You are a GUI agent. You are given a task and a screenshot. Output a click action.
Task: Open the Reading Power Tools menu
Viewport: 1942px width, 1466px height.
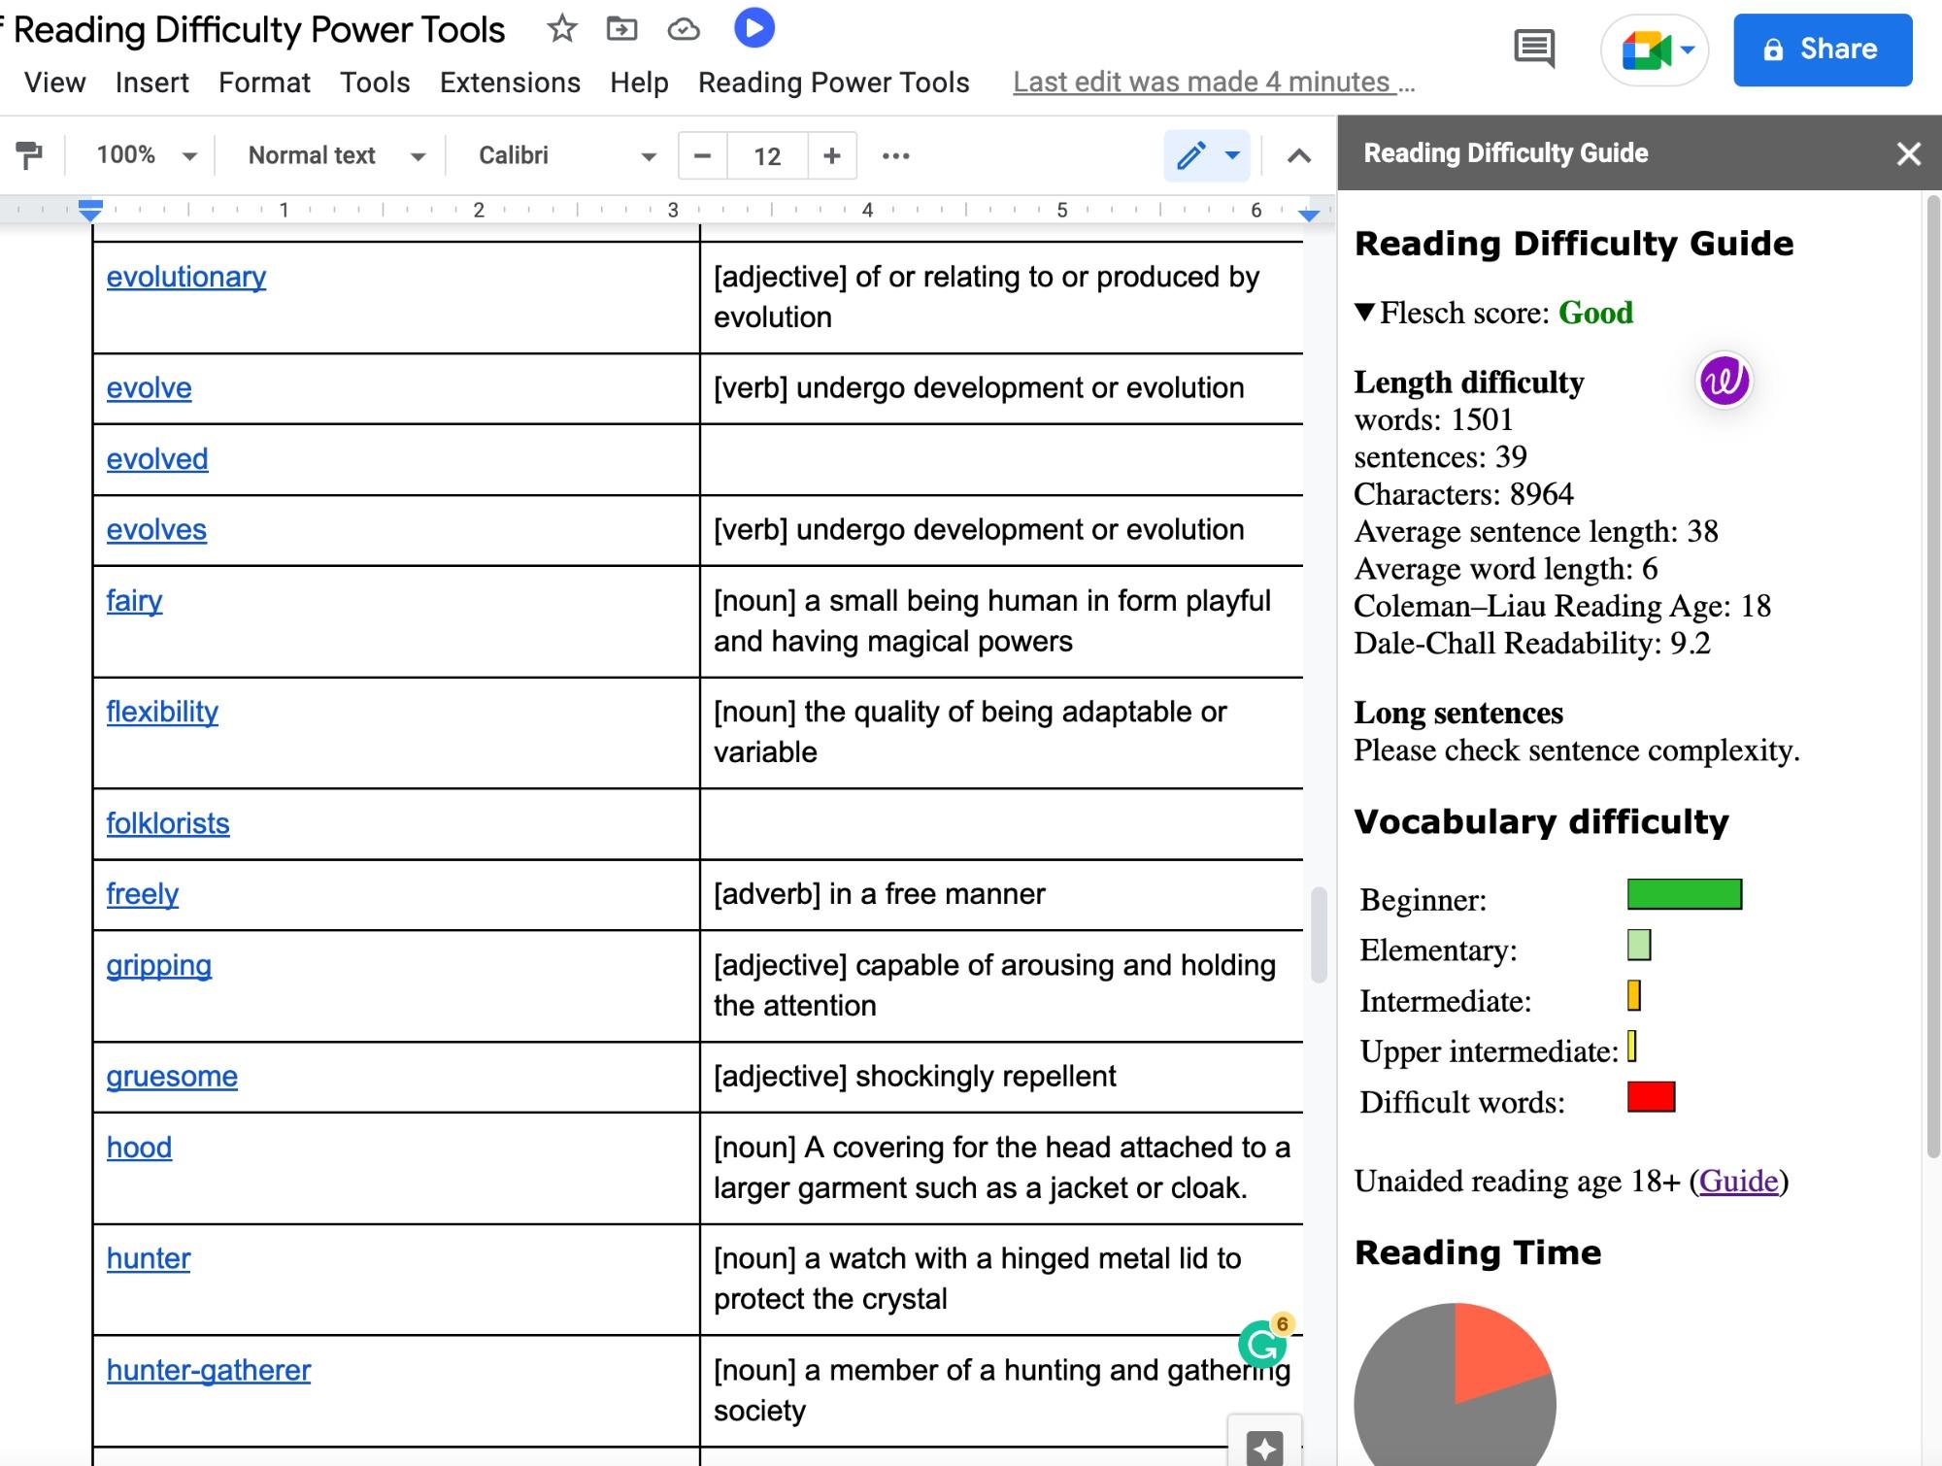(834, 83)
